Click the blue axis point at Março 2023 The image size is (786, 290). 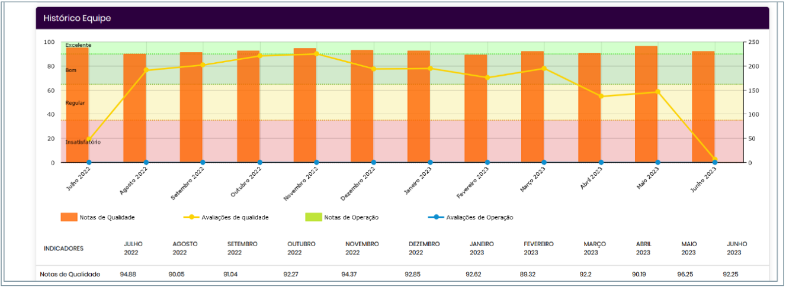pos(544,162)
